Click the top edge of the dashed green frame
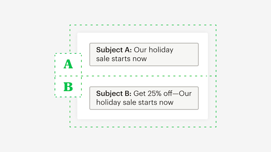Screen dimensions: 271x152 pyautogui.click(x=143, y=25)
